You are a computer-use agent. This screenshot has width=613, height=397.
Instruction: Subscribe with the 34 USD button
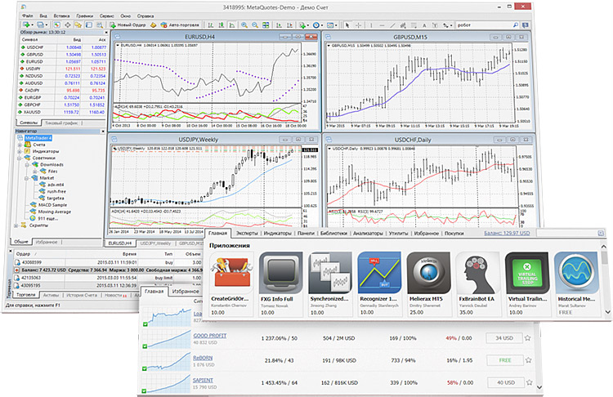(504, 338)
